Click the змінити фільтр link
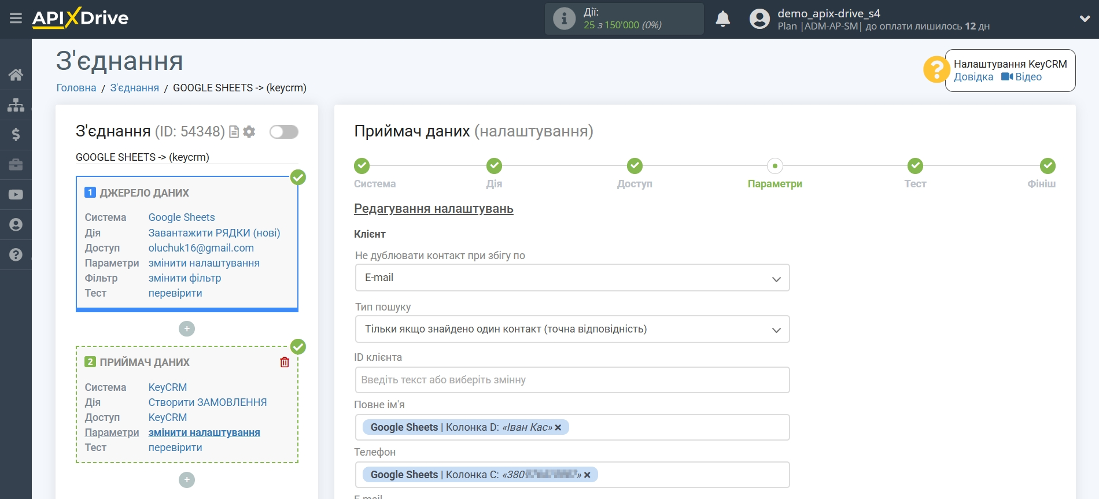The image size is (1099, 499). (185, 278)
